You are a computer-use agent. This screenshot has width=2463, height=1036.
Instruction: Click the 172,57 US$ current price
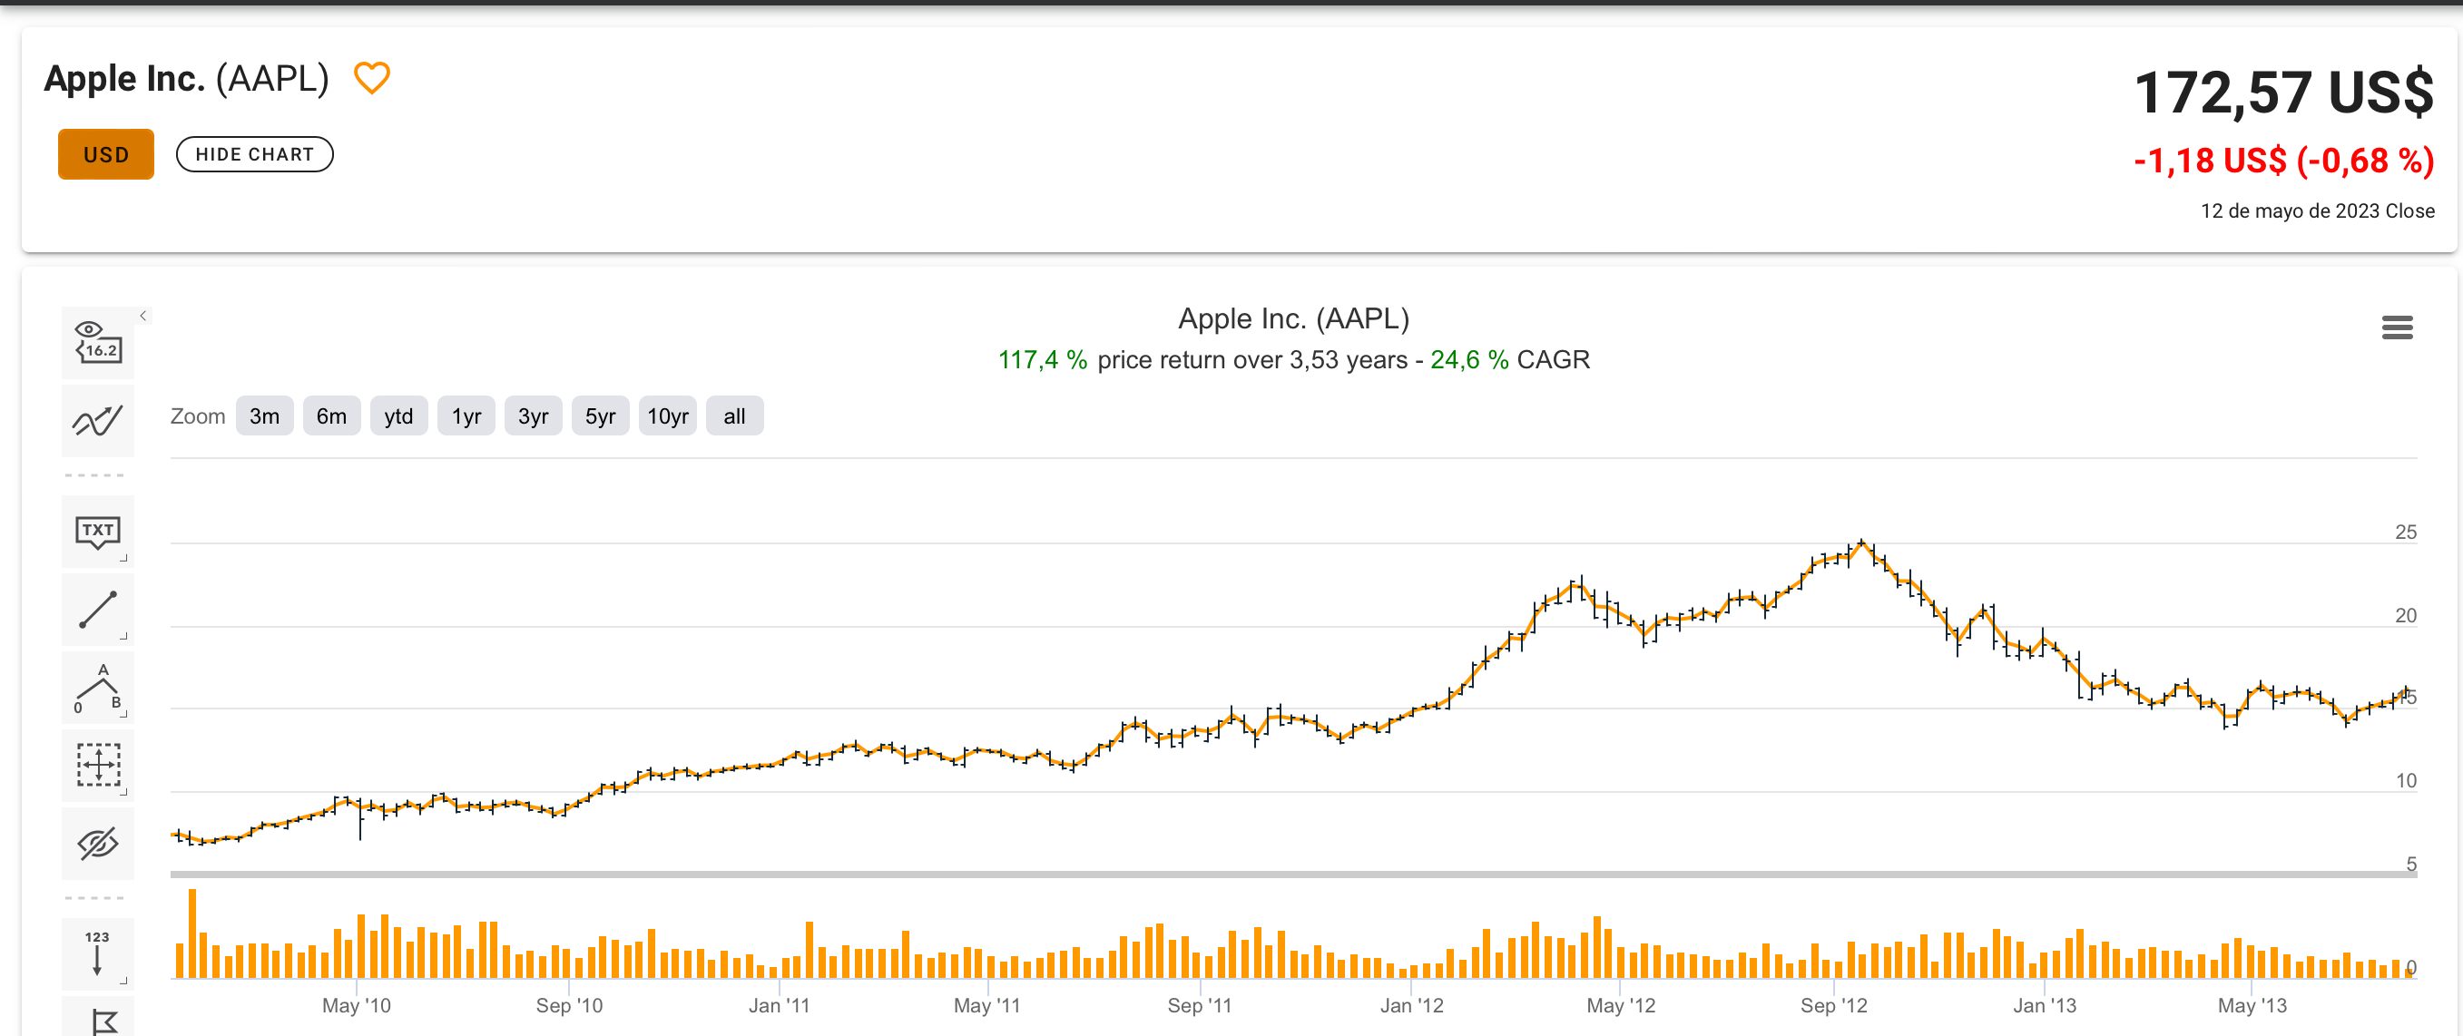2283,93
